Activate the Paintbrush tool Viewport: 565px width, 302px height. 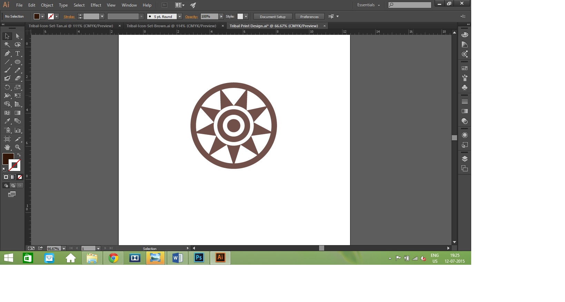tap(7, 70)
